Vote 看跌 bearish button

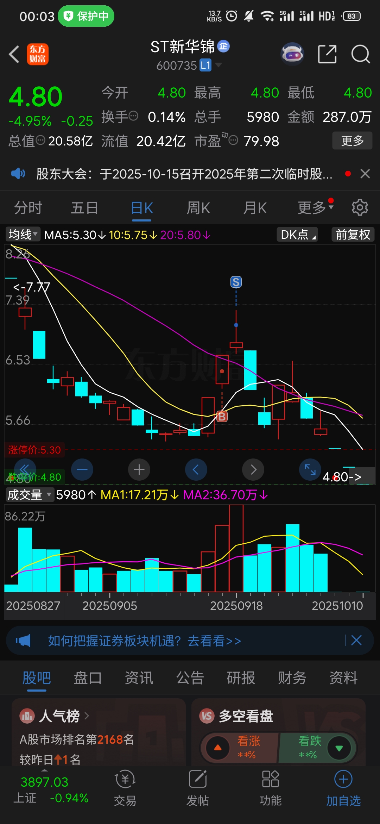pos(318,748)
